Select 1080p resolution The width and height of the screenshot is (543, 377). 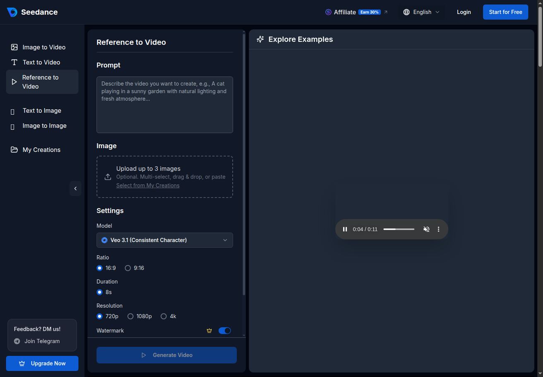tap(130, 316)
